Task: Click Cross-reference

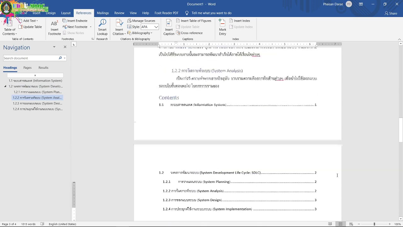Action: click(189, 33)
